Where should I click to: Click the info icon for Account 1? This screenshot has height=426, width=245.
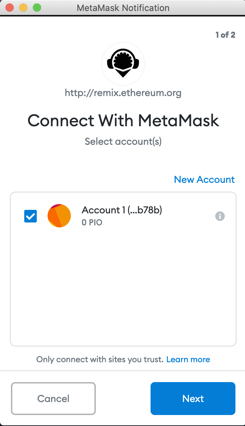coord(220,216)
